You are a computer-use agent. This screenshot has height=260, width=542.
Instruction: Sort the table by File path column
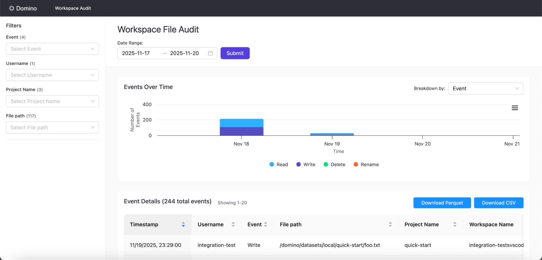click(390, 224)
